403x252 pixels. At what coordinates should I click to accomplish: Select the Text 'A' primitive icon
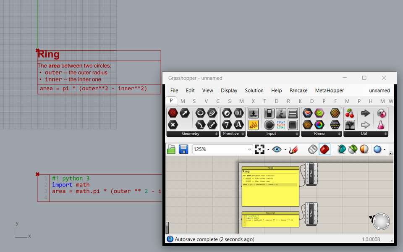click(x=238, y=125)
